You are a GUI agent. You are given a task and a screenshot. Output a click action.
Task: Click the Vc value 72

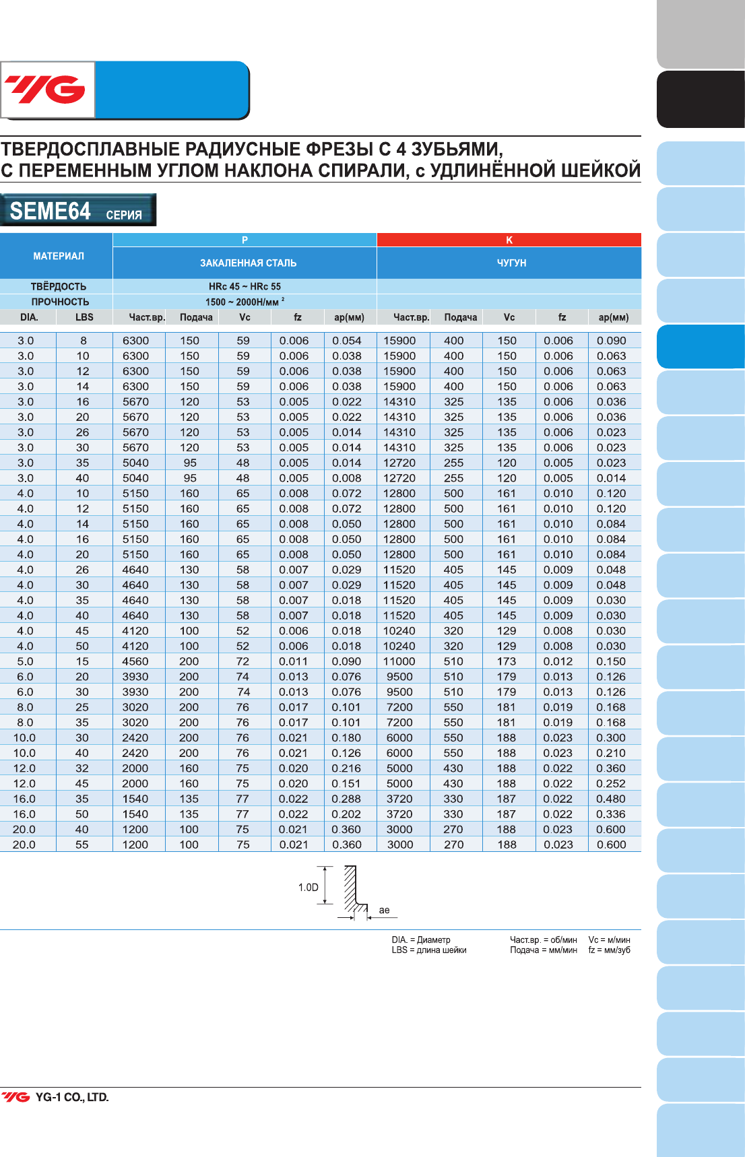point(242,661)
